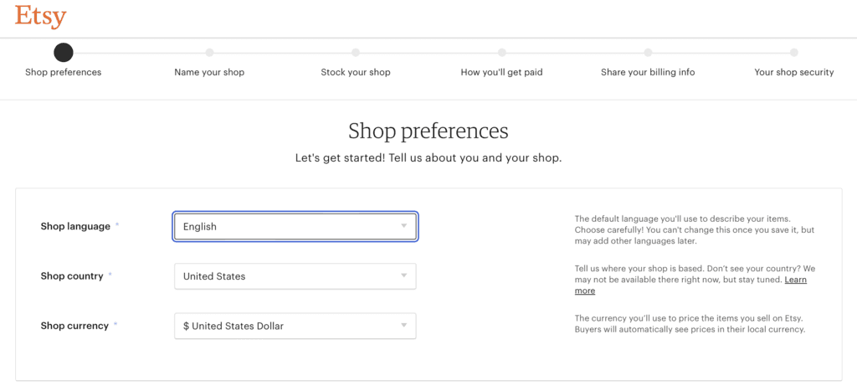Select the Share your billing info label

(x=648, y=73)
